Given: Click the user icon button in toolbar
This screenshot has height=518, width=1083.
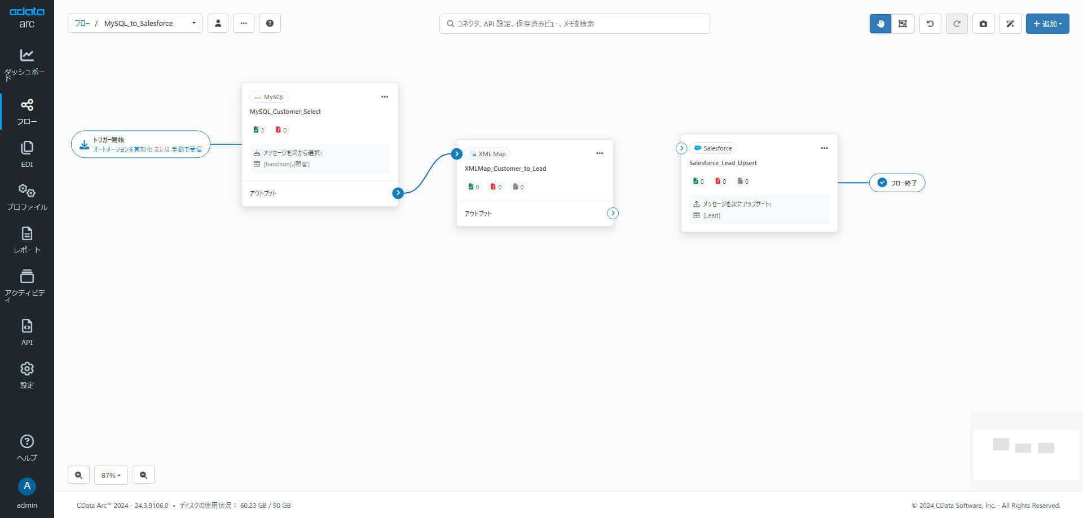Looking at the screenshot, I should coord(218,23).
